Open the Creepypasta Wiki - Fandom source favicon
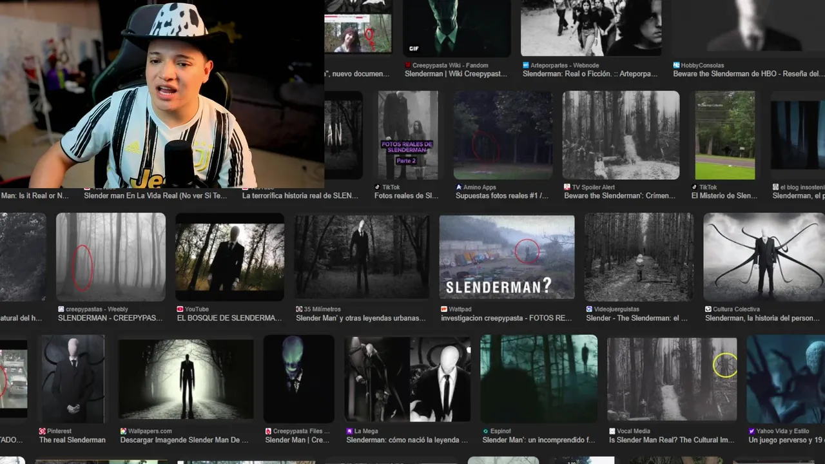Viewport: 825px width, 464px height. point(408,65)
